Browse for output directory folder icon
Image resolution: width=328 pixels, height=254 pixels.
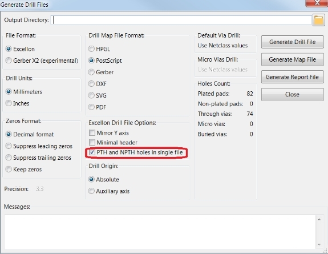(x=318, y=20)
